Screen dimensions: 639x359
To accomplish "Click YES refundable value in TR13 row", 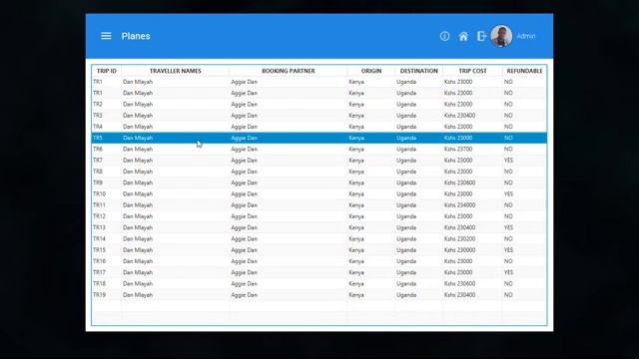I will click(x=508, y=227).
